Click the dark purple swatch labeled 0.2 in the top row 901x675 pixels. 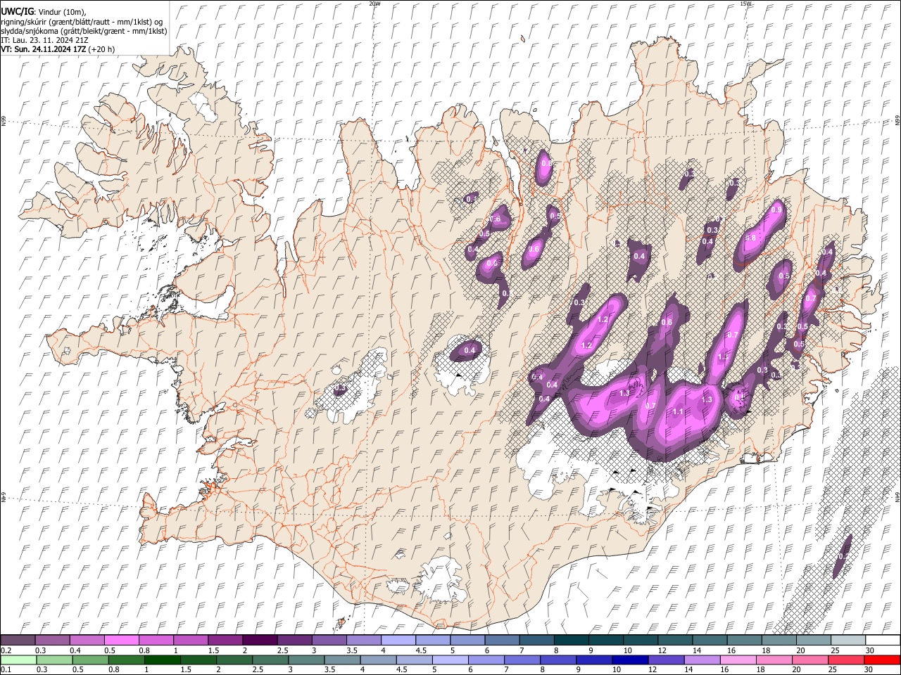click(x=18, y=641)
